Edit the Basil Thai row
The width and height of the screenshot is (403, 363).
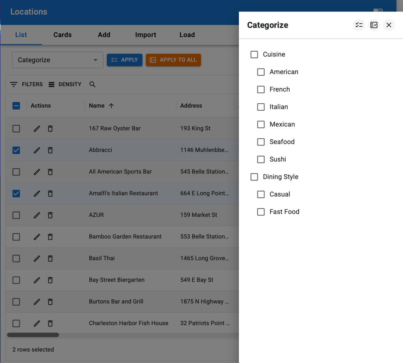(37, 258)
